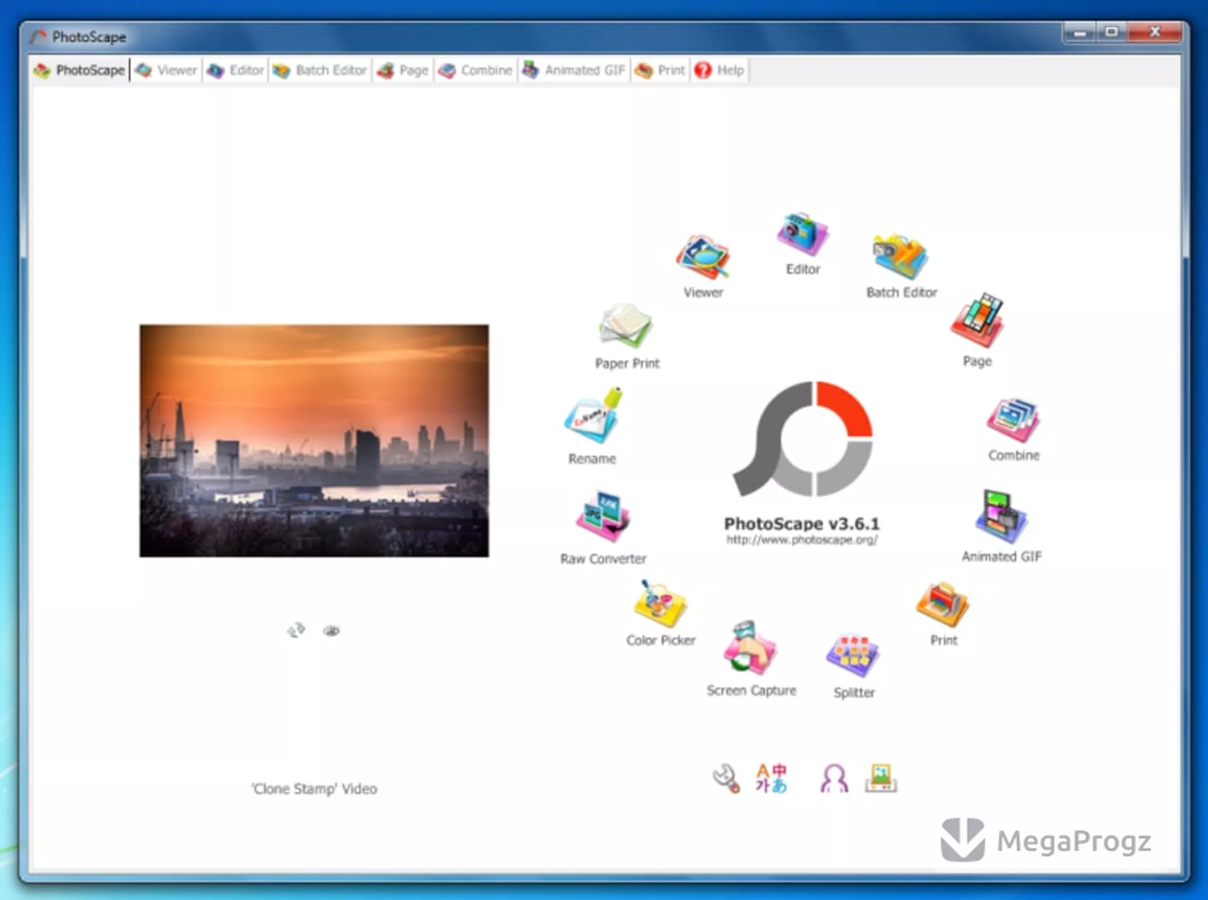Switch to the Editor tab
Viewport: 1208px width, 900px height.
click(x=236, y=70)
